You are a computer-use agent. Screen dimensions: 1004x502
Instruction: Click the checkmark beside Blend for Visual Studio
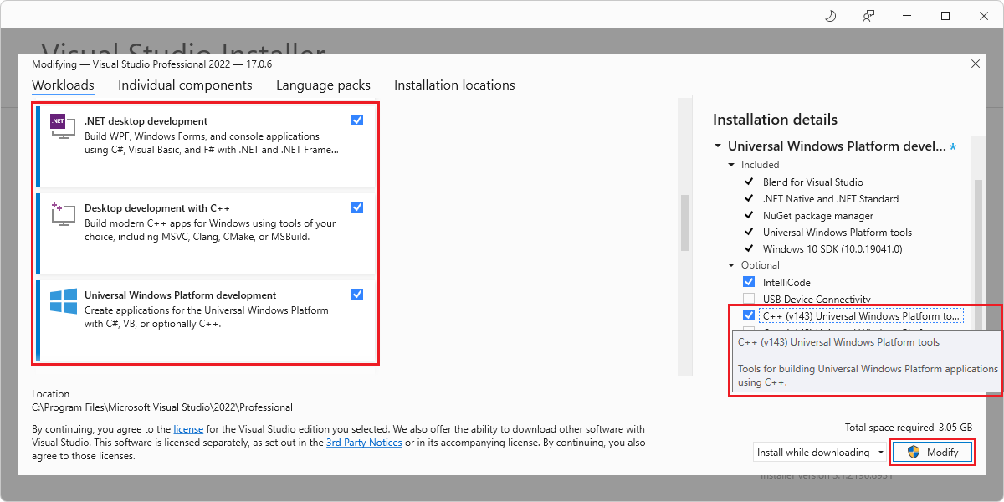(x=750, y=182)
